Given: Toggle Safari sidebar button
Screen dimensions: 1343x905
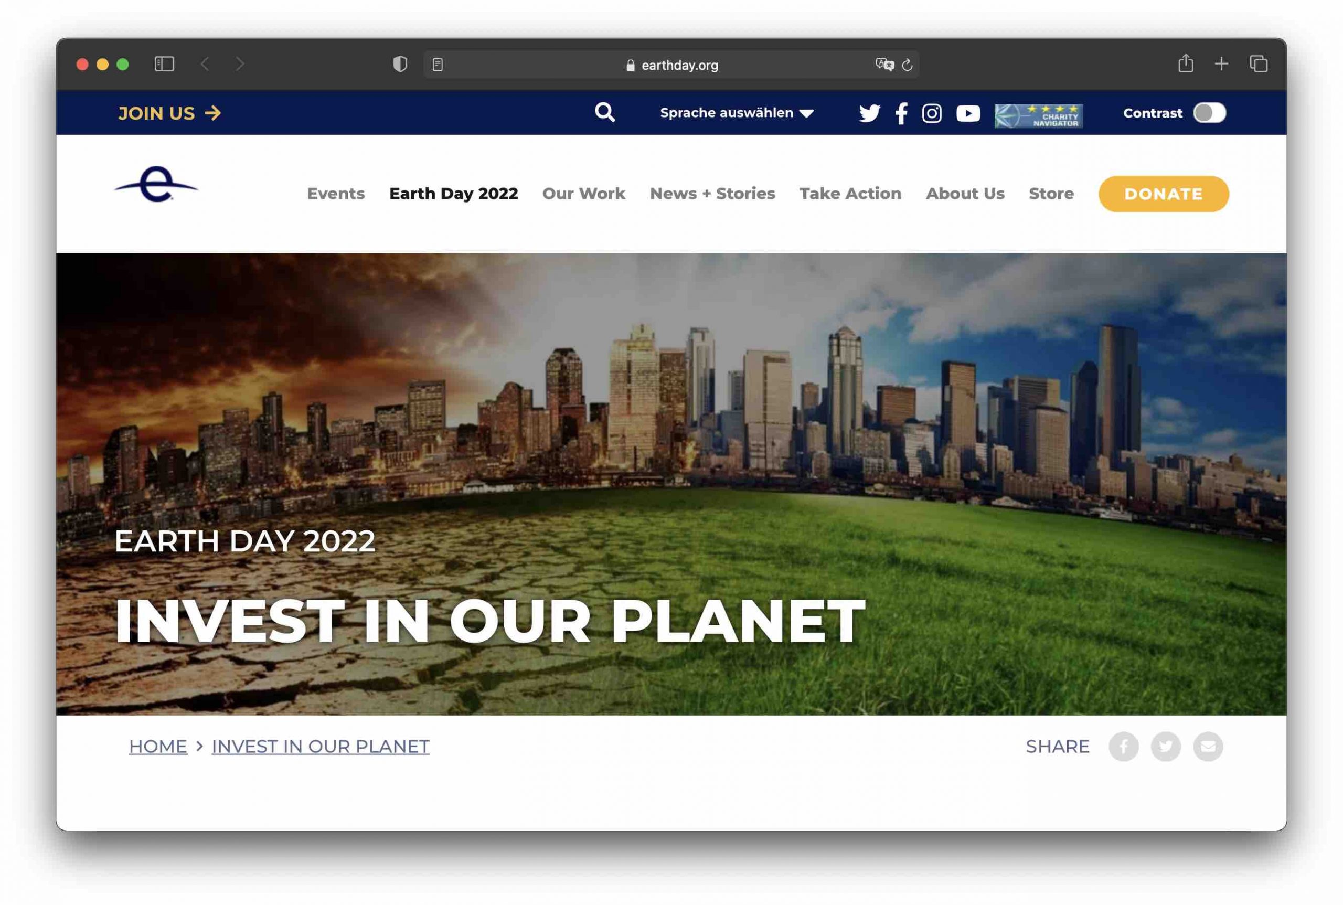Looking at the screenshot, I should click(165, 64).
